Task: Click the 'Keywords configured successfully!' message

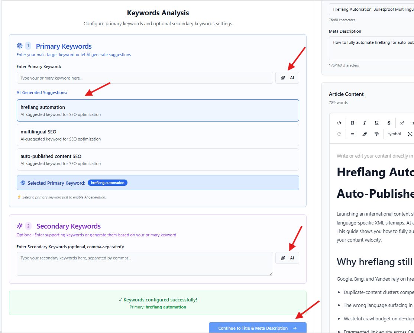Action: pyautogui.click(x=158, y=300)
